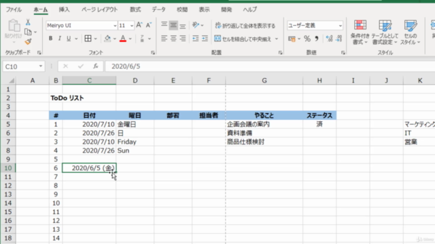Click cell containing 企画会議の案内

264,124
